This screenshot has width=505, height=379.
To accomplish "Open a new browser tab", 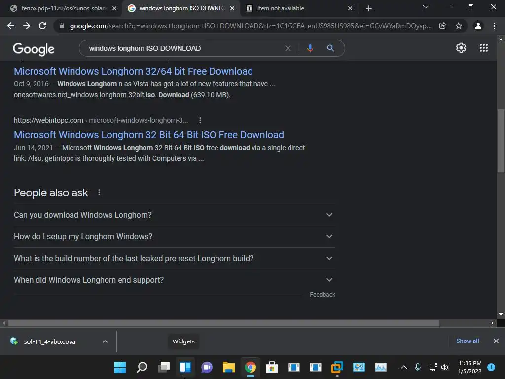I will pos(369,8).
